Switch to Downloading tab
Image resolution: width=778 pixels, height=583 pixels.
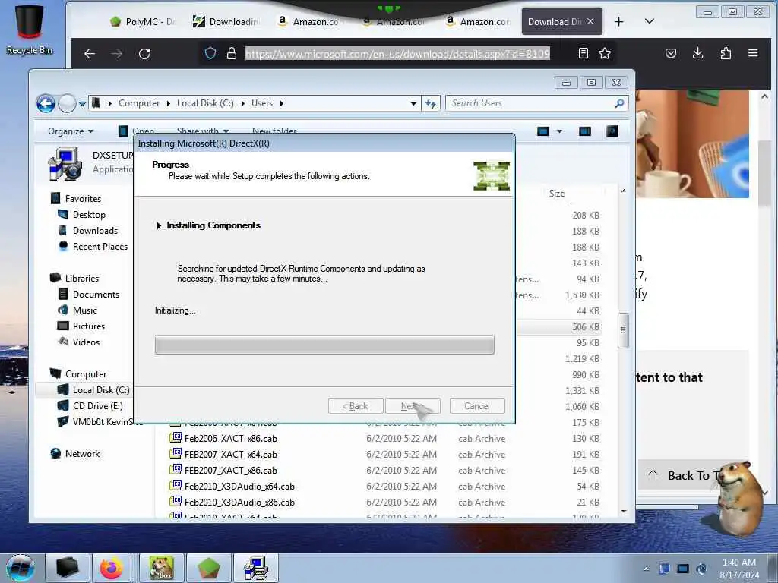tap(226, 22)
